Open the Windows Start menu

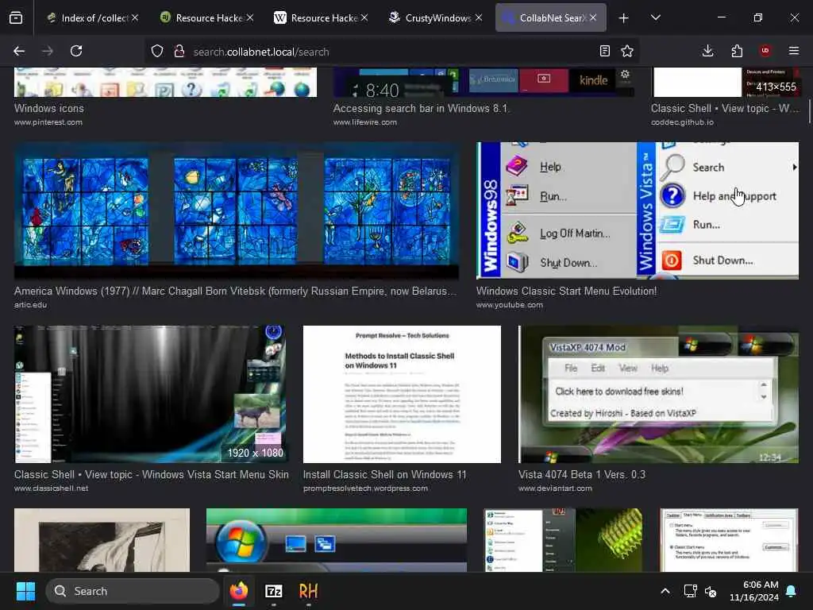point(25,591)
